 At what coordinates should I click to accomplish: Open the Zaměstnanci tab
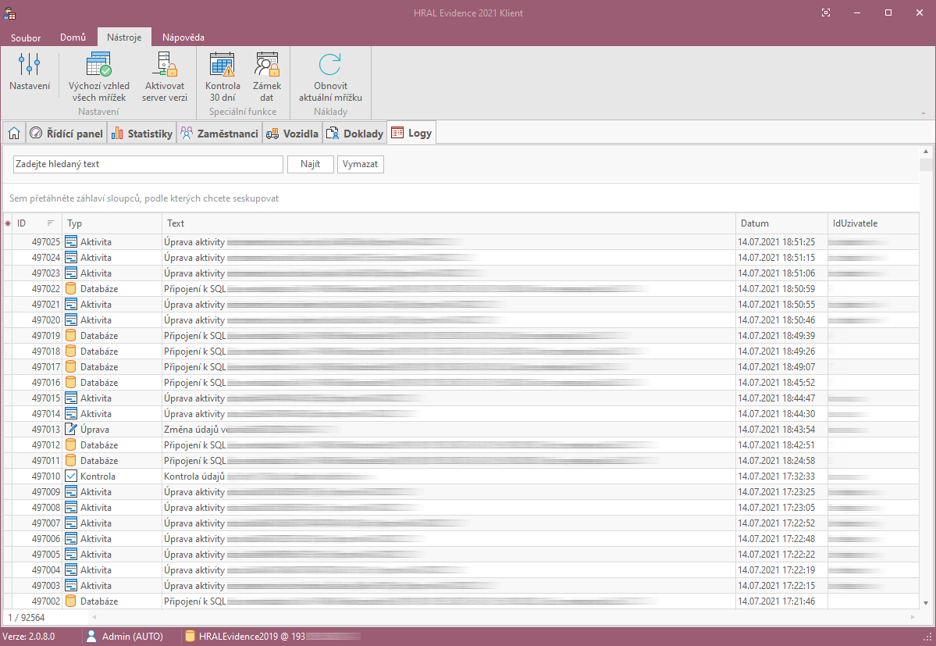tap(219, 133)
